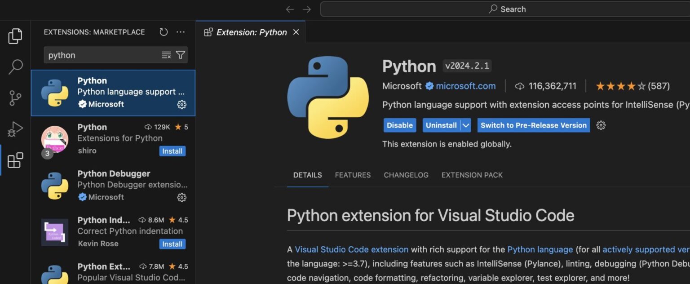Open the microsoft.com publisher link
This screenshot has height=284, width=690.
click(x=465, y=86)
